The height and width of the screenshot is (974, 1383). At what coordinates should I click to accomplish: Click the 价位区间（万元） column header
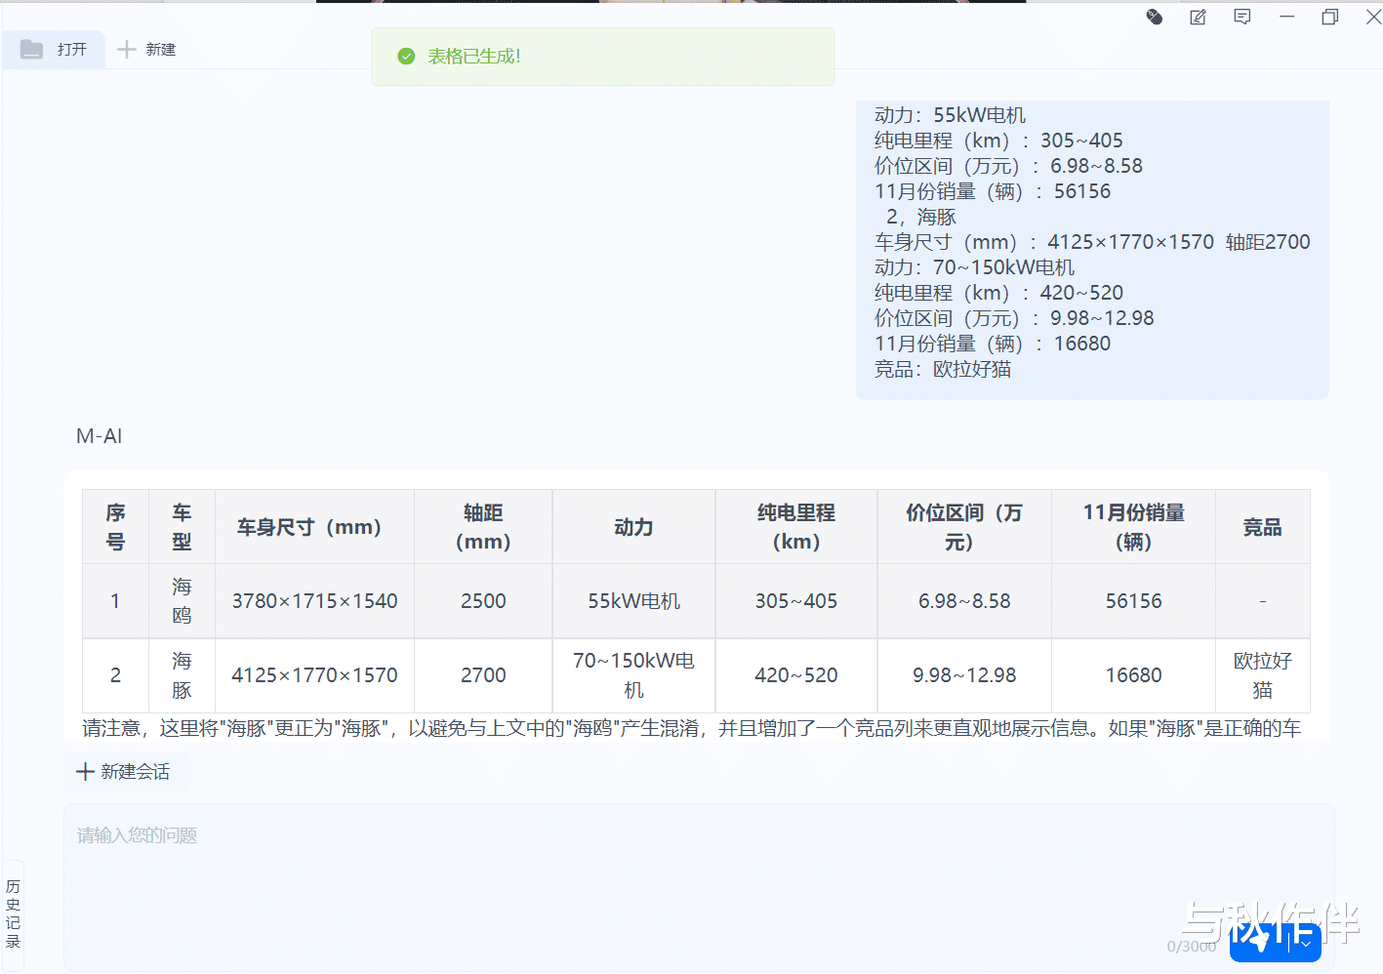(964, 527)
